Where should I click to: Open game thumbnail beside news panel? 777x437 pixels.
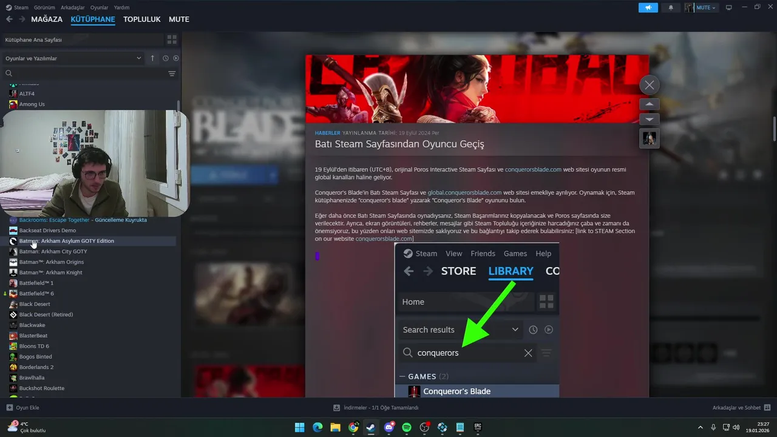650,138
